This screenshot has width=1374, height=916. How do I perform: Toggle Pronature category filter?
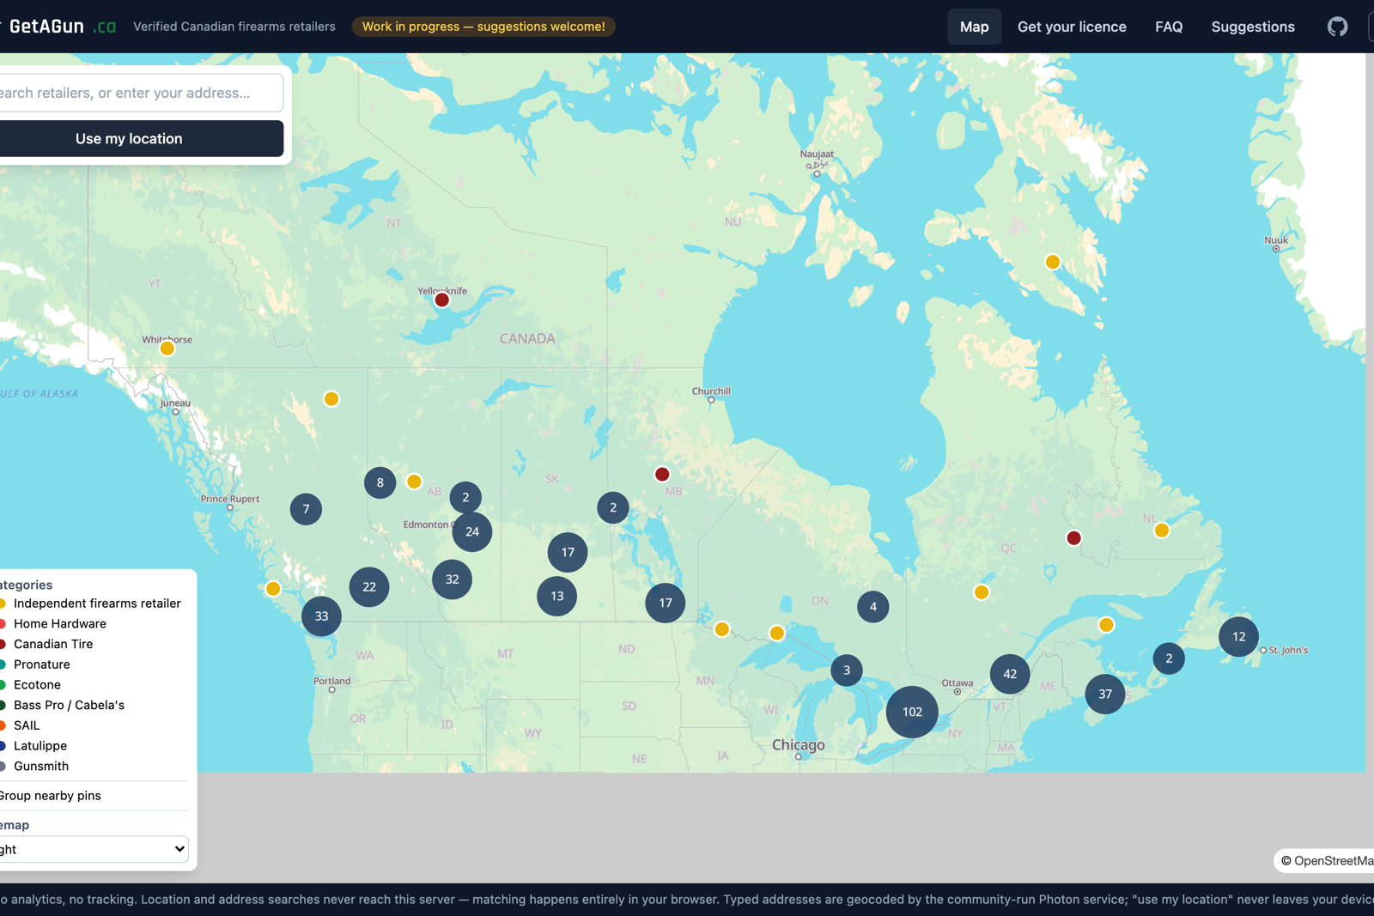click(36, 664)
